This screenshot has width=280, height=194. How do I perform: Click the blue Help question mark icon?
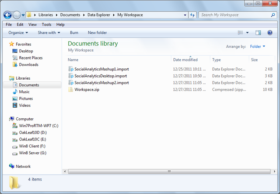(270, 32)
